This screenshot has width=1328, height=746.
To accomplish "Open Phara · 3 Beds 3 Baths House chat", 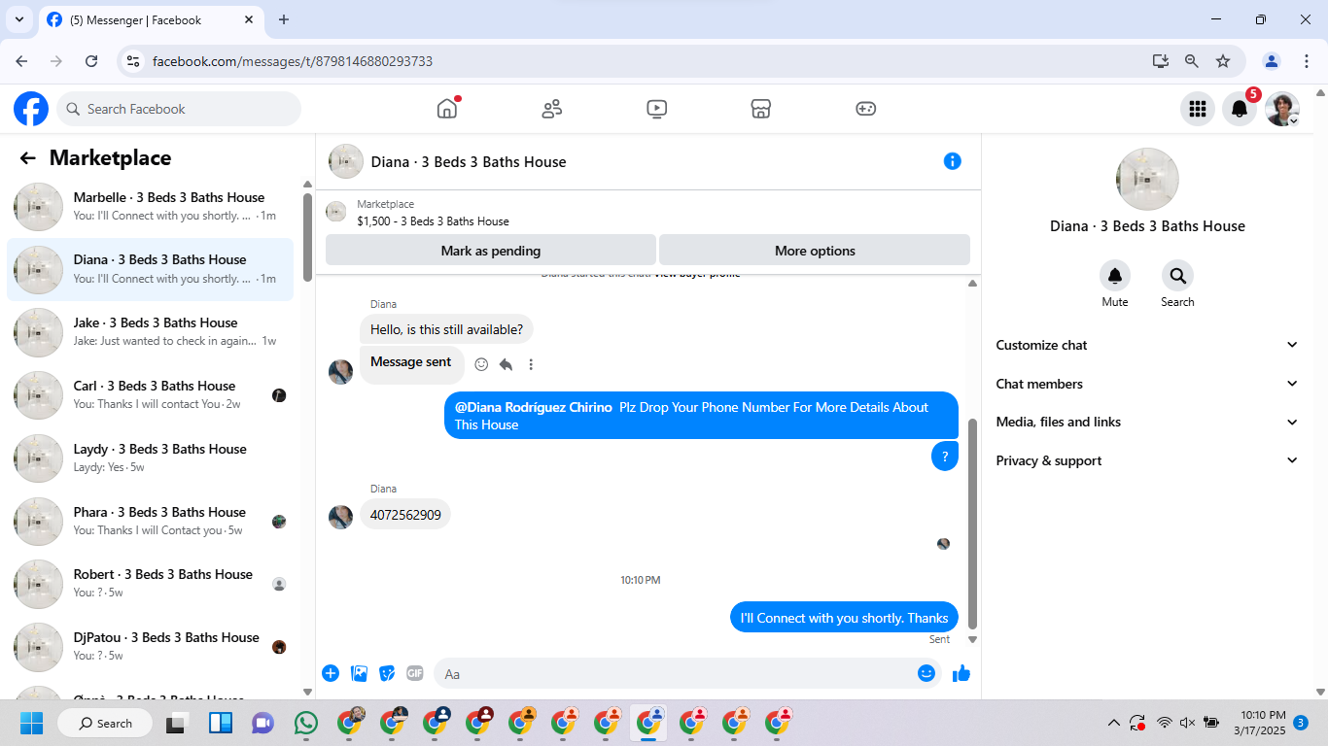I will coord(151,522).
